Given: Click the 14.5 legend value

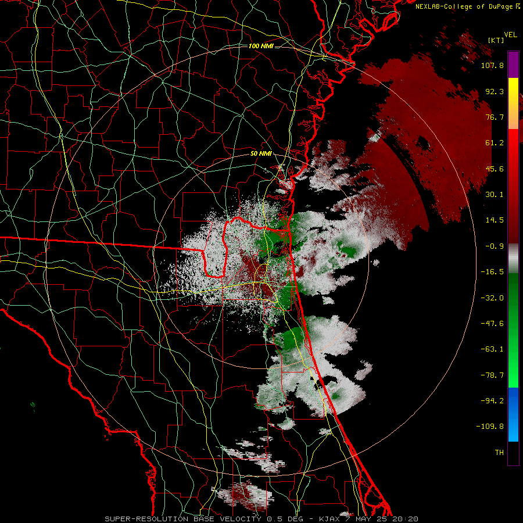Looking at the screenshot, I should 495,220.
